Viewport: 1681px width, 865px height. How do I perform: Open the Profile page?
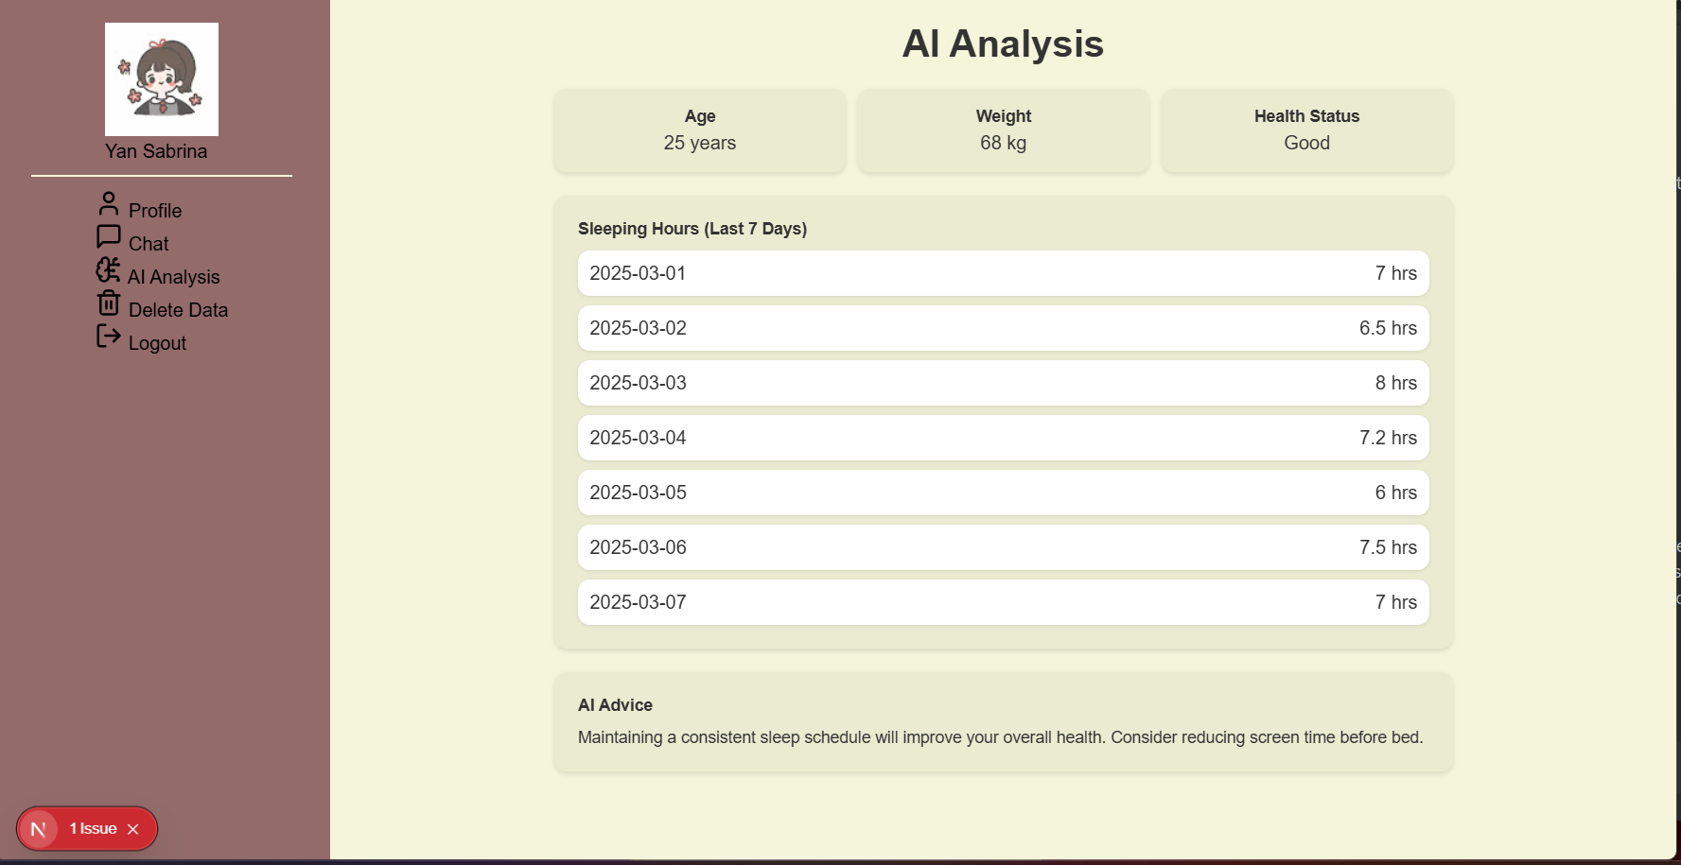[155, 211]
